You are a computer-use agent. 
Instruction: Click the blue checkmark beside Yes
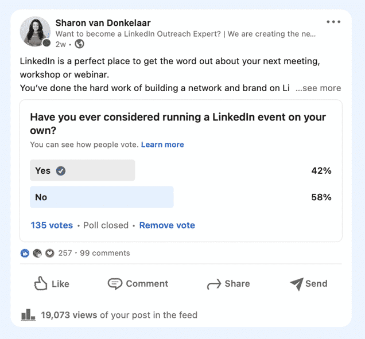click(61, 171)
